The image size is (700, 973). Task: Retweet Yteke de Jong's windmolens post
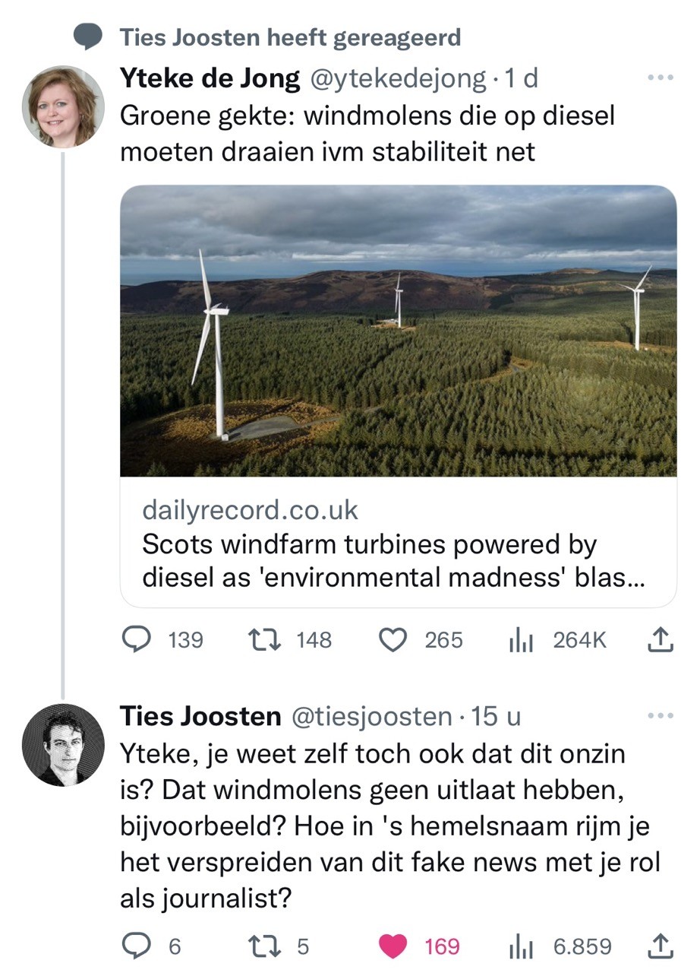[x=264, y=640]
